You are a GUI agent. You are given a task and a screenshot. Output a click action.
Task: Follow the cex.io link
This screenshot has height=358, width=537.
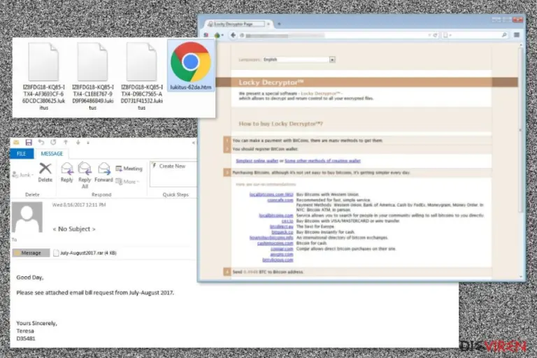(x=287, y=222)
